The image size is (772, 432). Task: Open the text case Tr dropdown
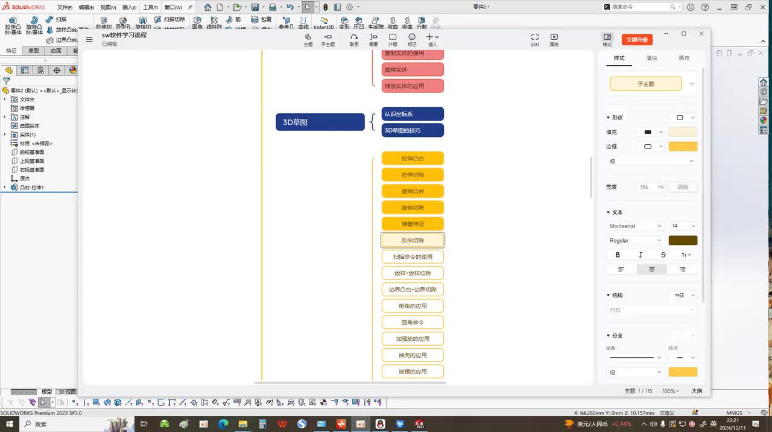point(686,255)
